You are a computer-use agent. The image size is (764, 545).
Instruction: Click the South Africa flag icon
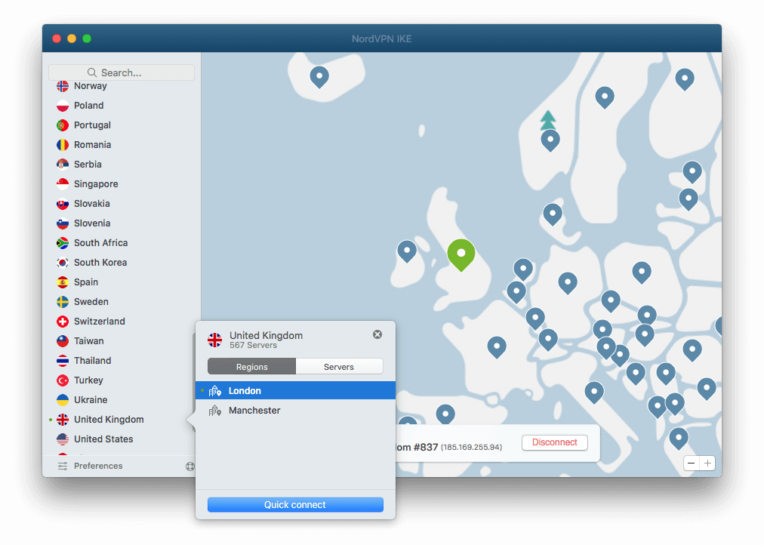coord(63,243)
